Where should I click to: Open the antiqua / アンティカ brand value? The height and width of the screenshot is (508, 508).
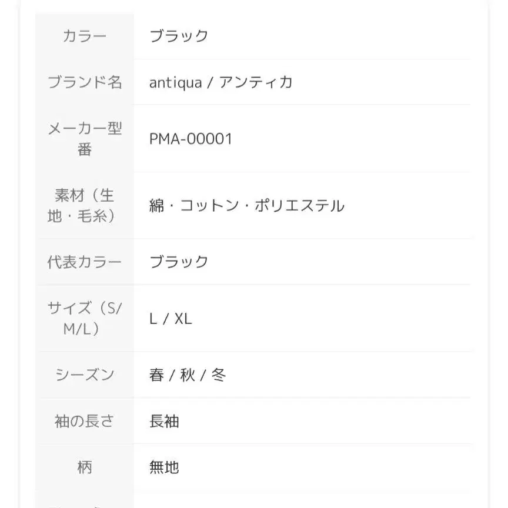(221, 82)
